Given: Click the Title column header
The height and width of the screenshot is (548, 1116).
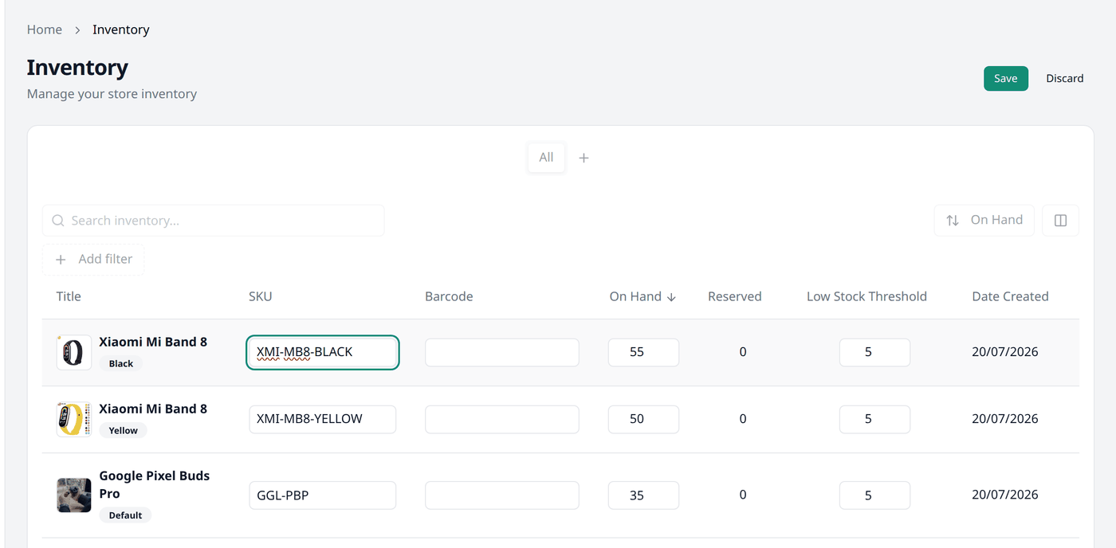Looking at the screenshot, I should (x=69, y=296).
